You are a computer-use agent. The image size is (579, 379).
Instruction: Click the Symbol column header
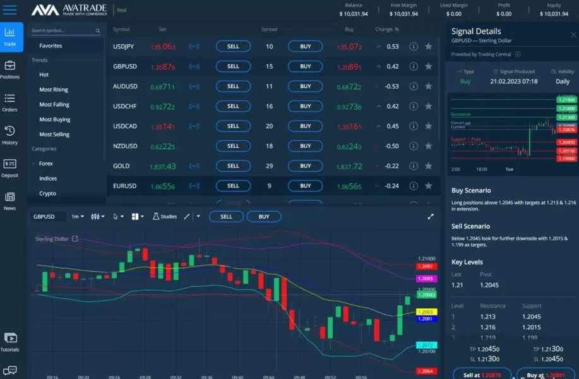tap(121, 29)
